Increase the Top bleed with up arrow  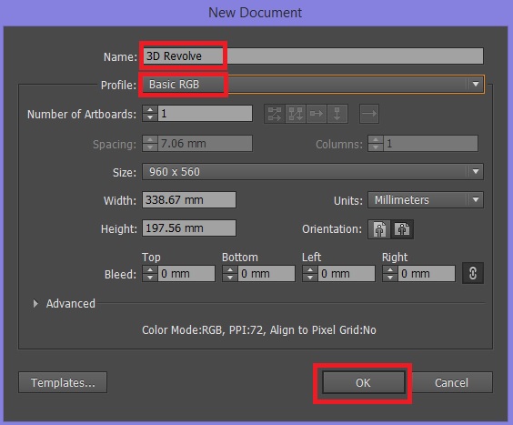pos(150,269)
